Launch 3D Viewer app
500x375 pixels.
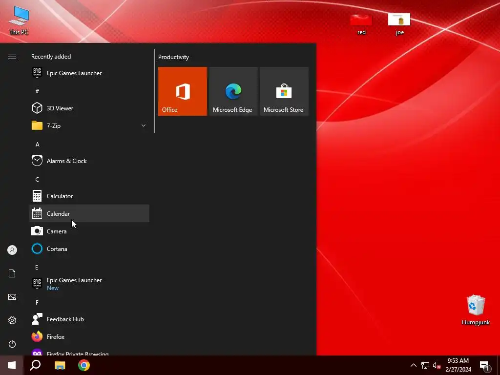point(89,108)
